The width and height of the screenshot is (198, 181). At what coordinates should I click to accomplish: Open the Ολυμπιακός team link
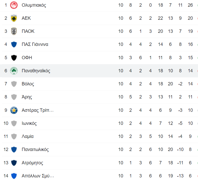(x=34, y=5)
